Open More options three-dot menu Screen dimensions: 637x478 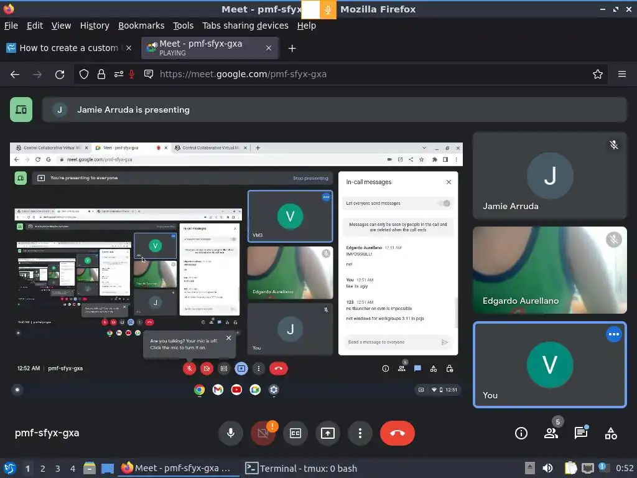click(360, 433)
